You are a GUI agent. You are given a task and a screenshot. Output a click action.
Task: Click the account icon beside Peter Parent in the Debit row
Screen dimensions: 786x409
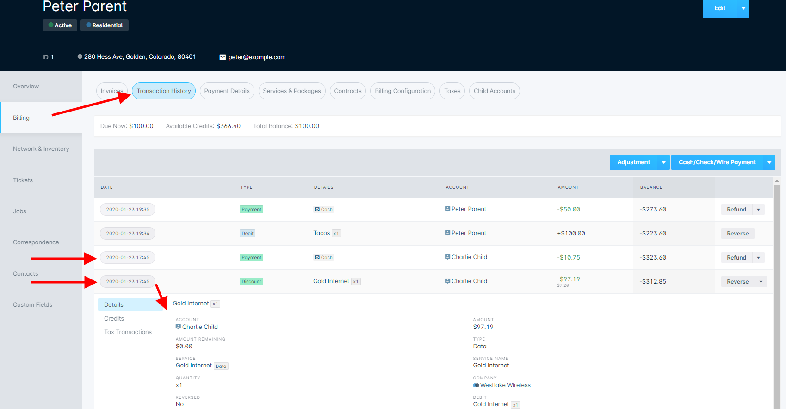(447, 233)
